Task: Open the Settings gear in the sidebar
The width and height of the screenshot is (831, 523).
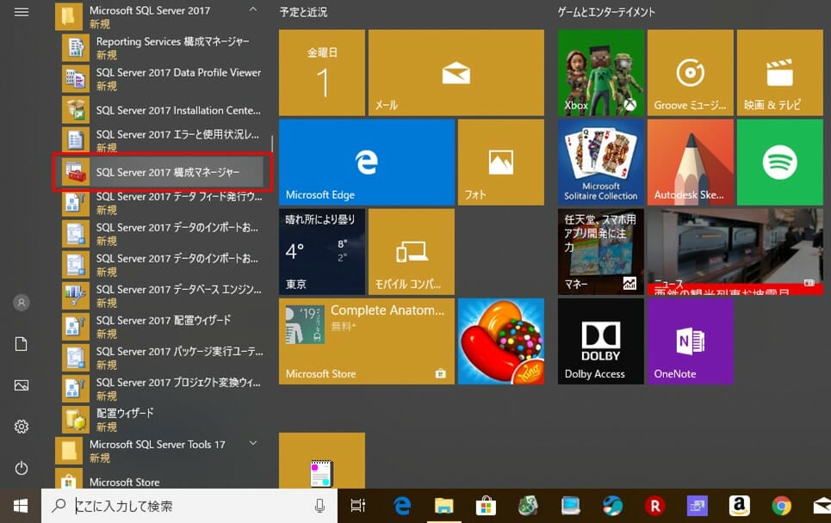Action: [x=22, y=427]
